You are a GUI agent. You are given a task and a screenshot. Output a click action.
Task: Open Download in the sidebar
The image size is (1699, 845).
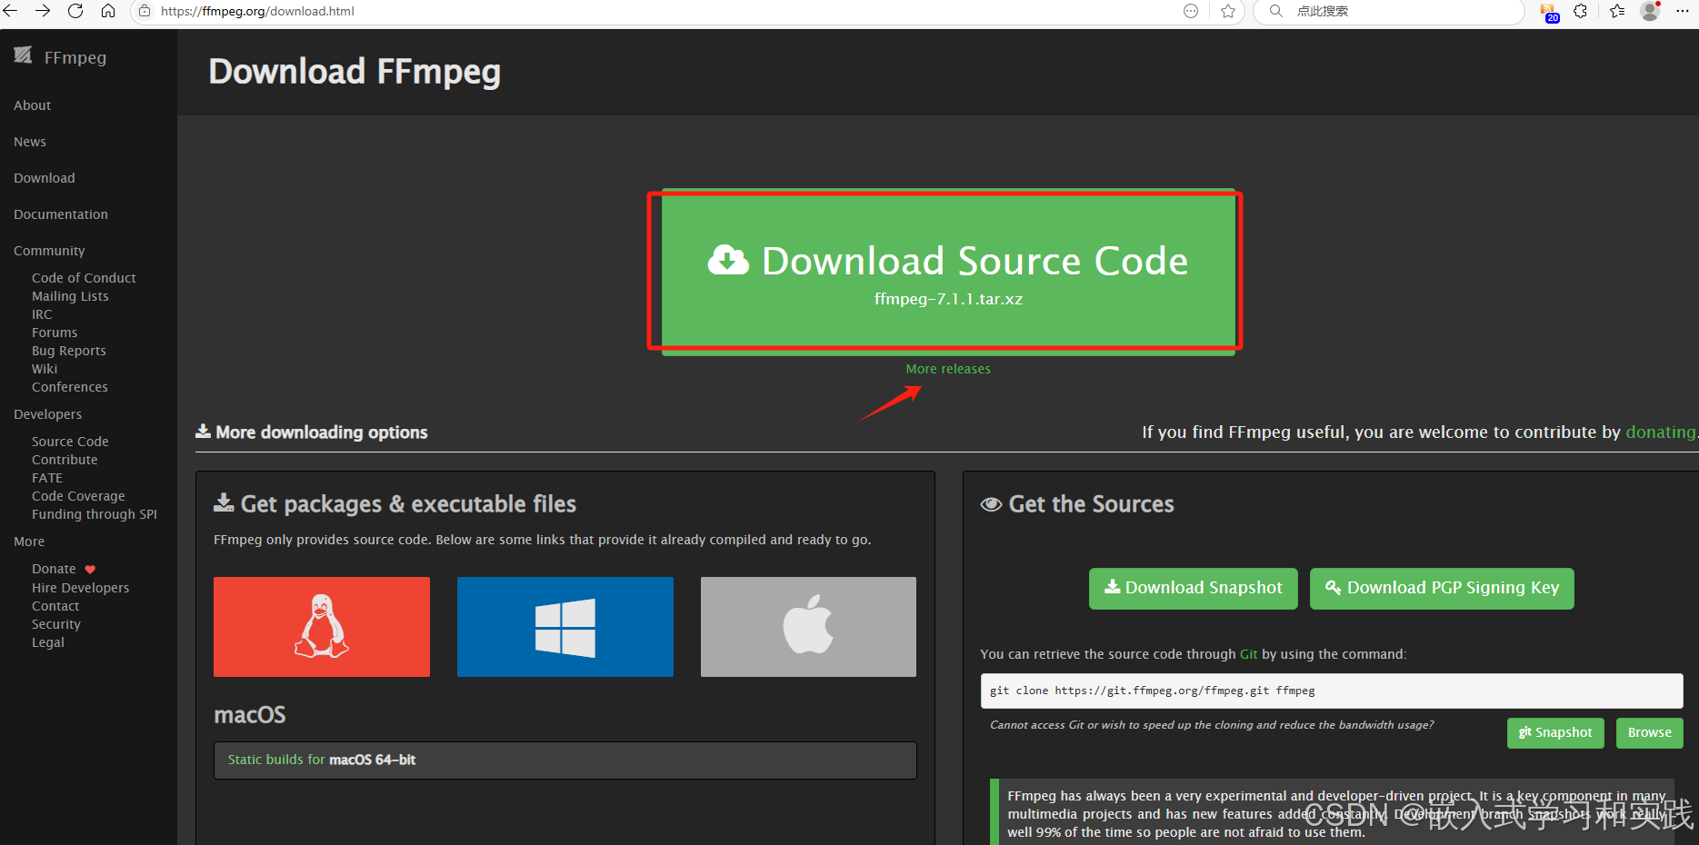[x=45, y=178]
